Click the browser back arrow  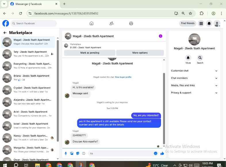tap(5, 14)
